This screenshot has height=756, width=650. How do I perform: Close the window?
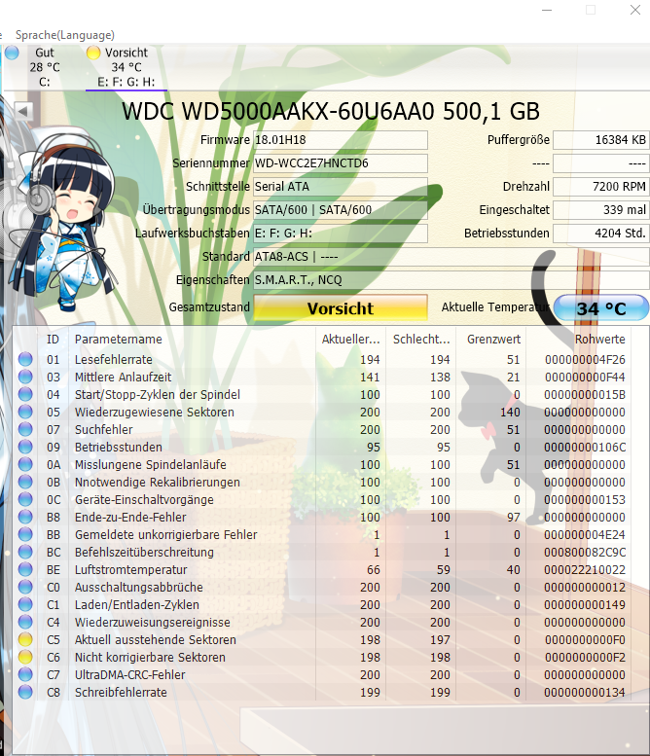pyautogui.click(x=635, y=10)
